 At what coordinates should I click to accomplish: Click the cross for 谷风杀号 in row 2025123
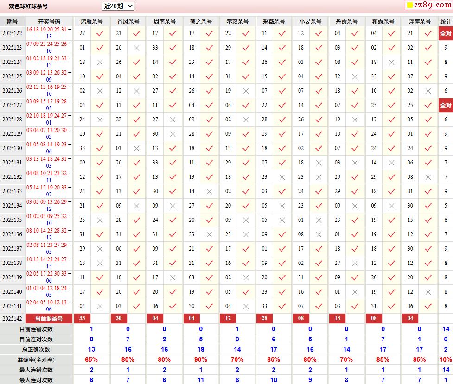pos(136,48)
